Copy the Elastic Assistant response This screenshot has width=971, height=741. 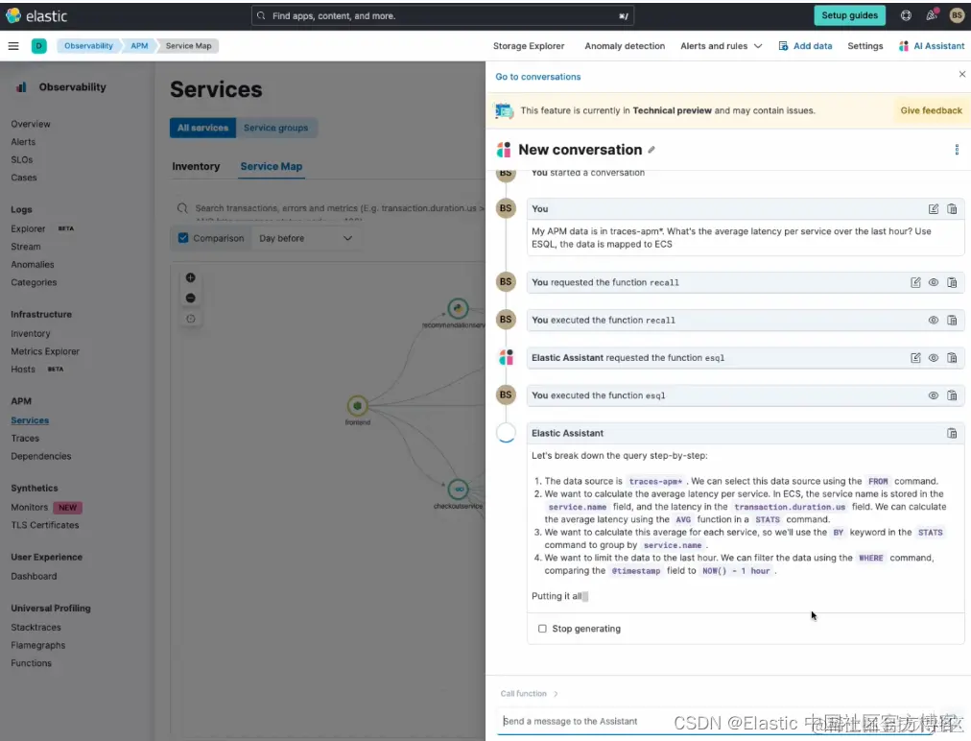952,434
